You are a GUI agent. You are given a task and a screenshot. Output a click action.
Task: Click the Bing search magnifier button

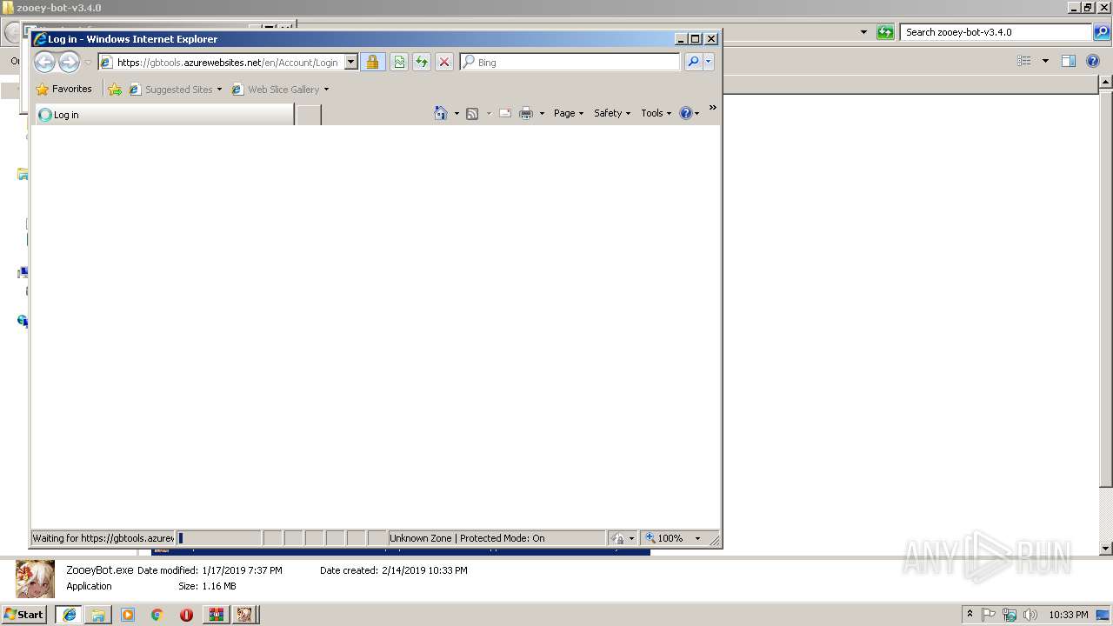pos(693,62)
